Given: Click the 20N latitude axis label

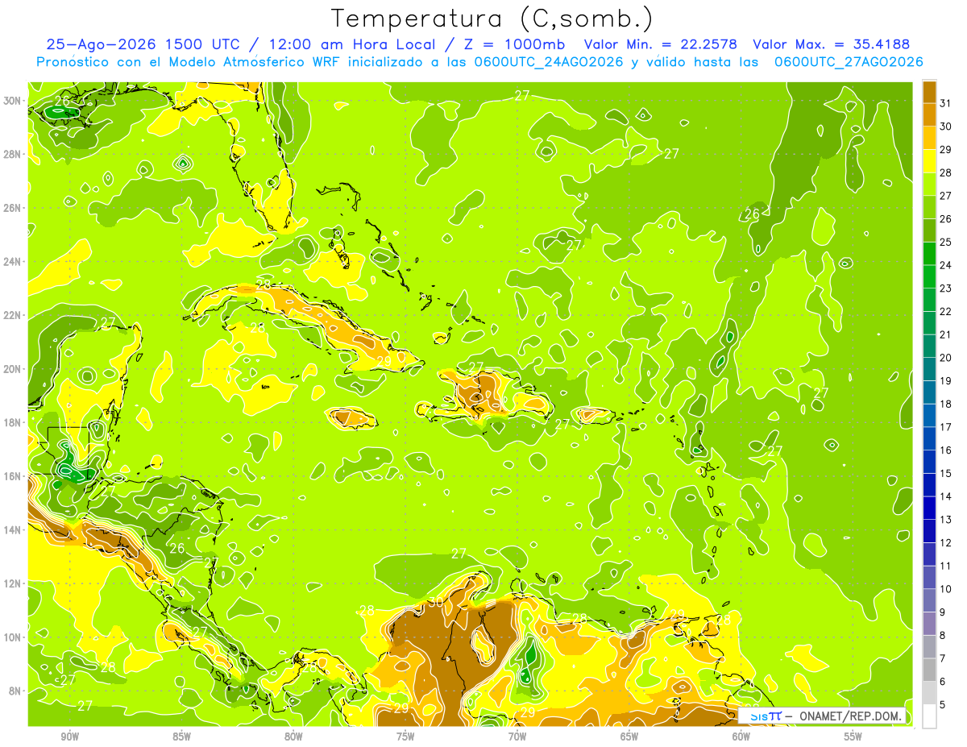Looking at the screenshot, I should [12, 369].
